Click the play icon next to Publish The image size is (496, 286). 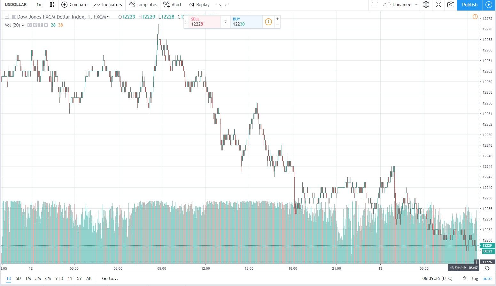489,5
